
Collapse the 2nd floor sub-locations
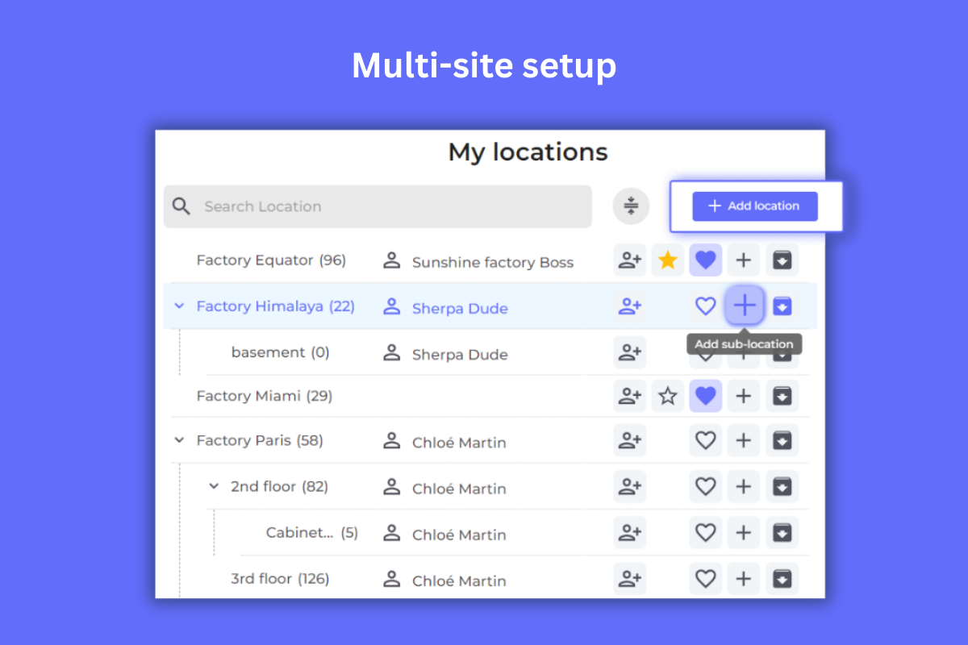[x=214, y=486]
